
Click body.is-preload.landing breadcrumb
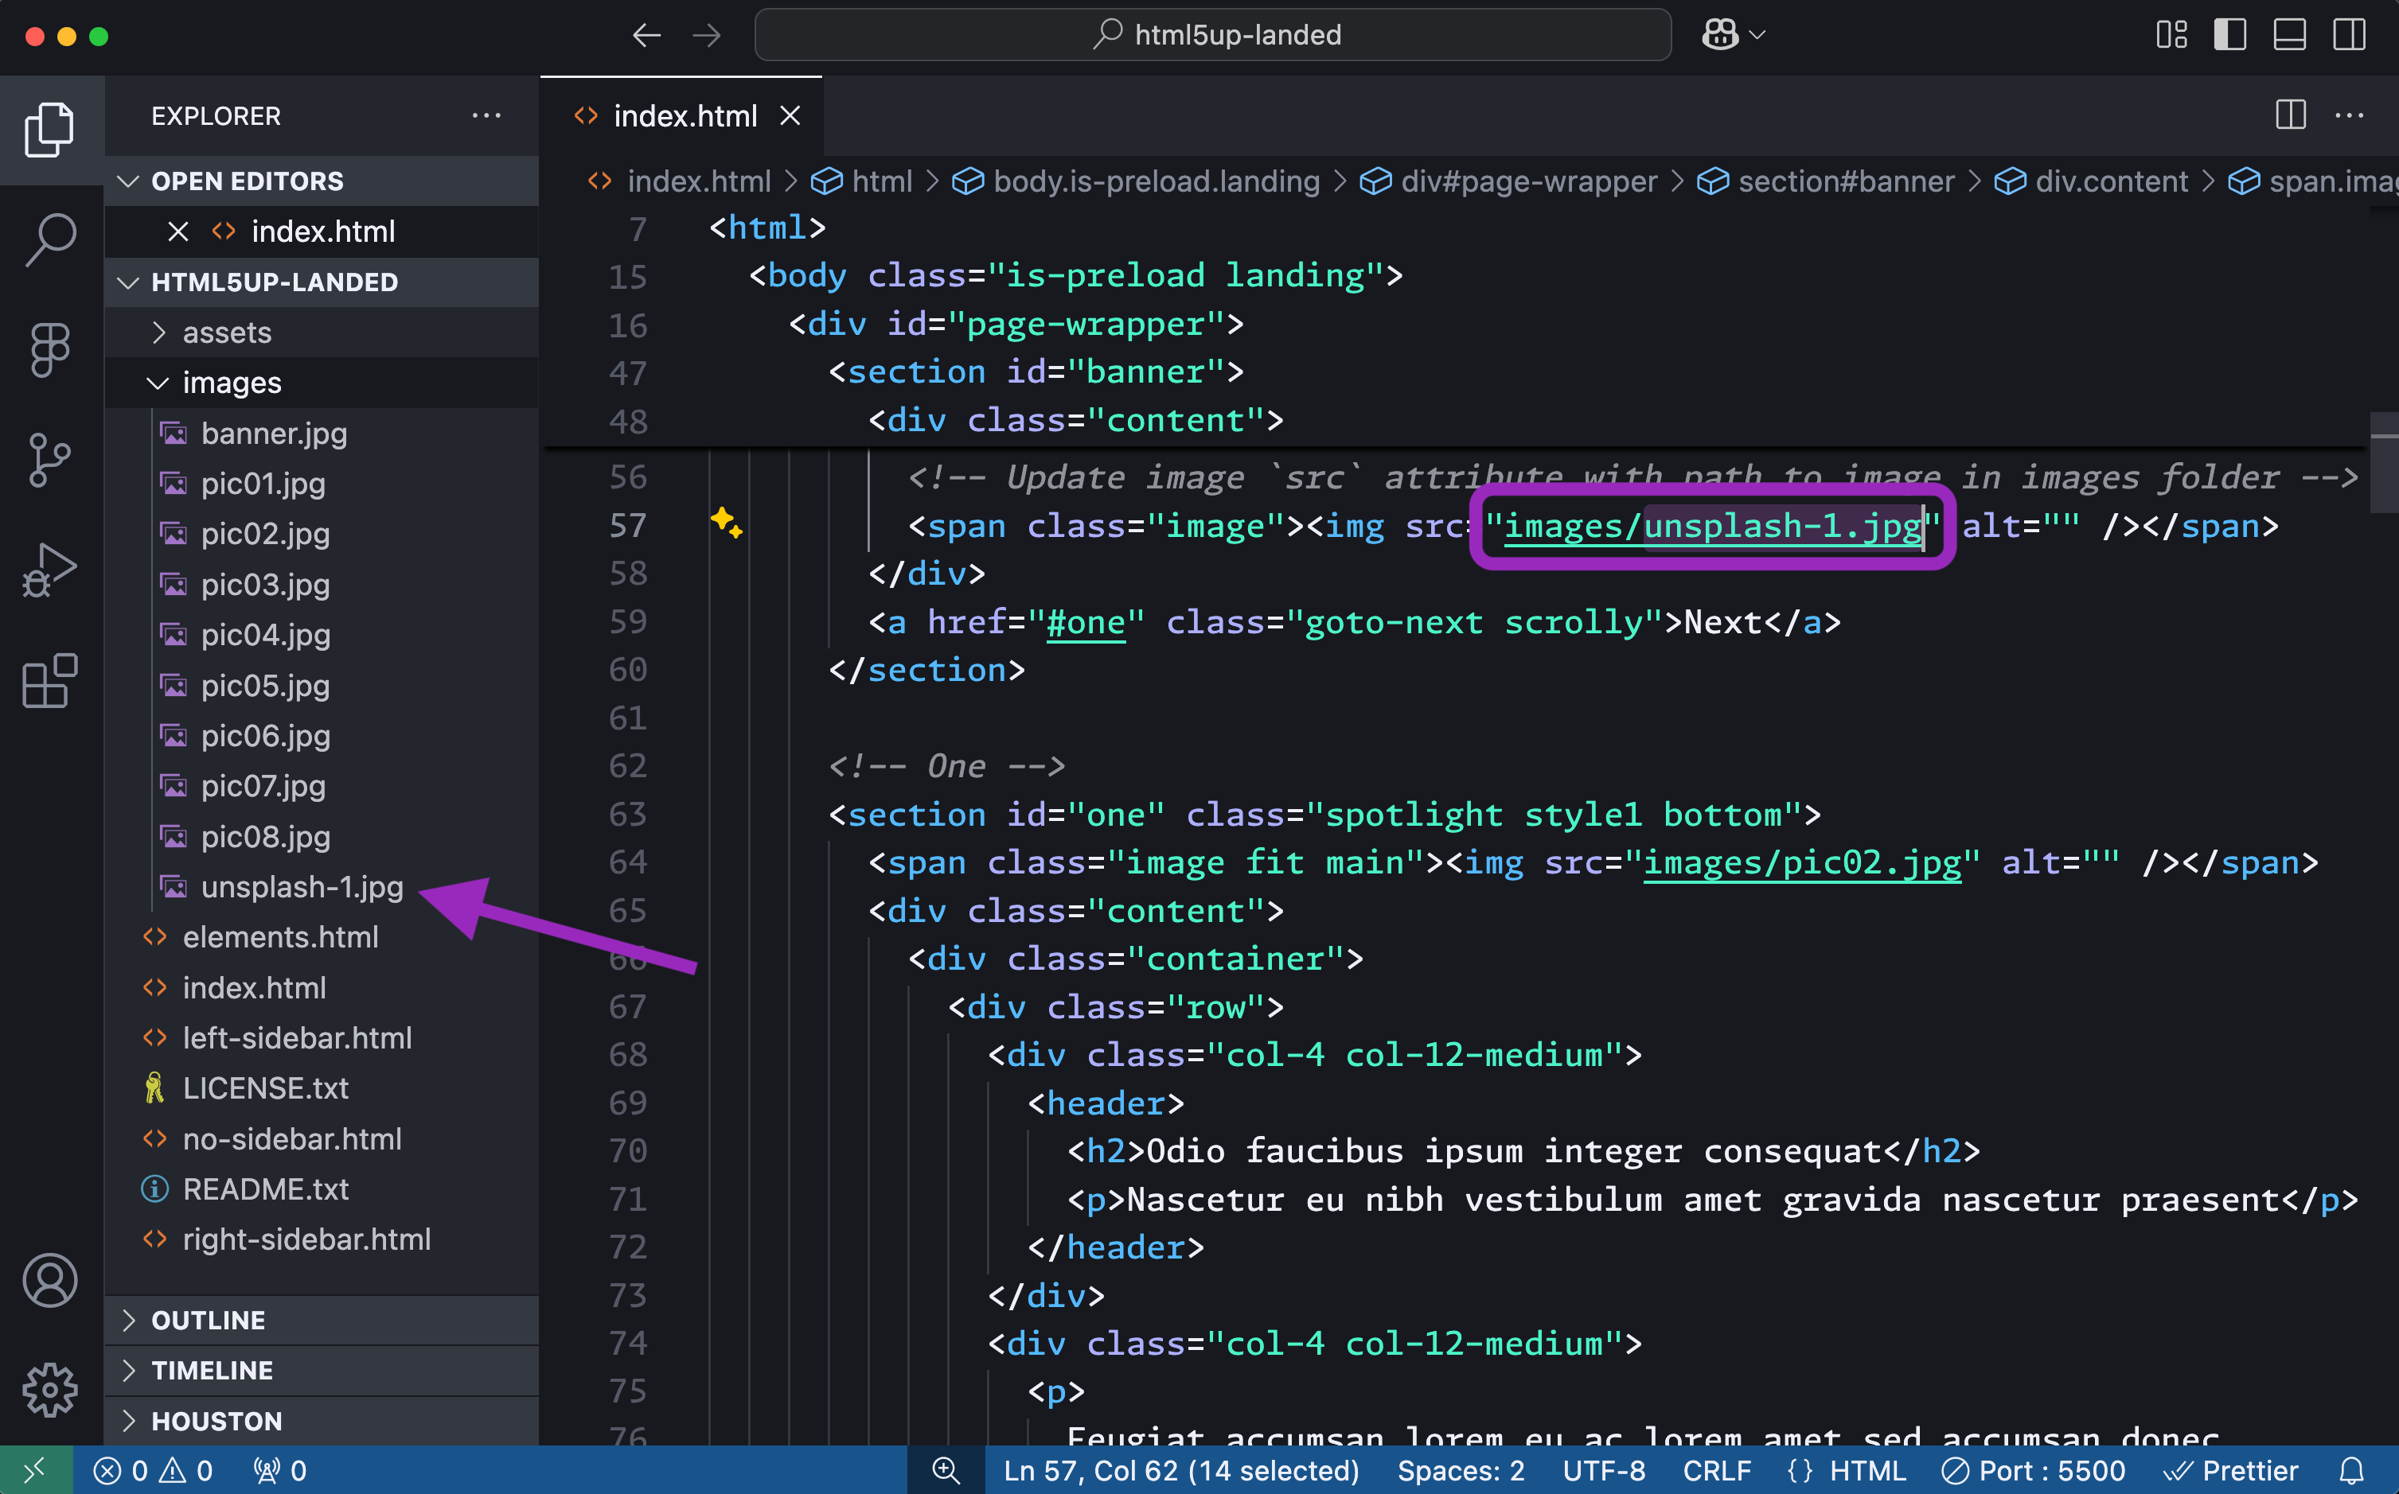1136,181
